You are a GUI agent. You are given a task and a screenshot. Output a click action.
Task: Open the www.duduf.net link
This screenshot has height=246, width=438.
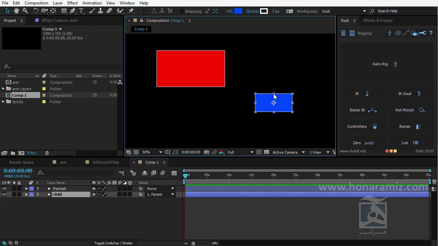click(x=352, y=151)
